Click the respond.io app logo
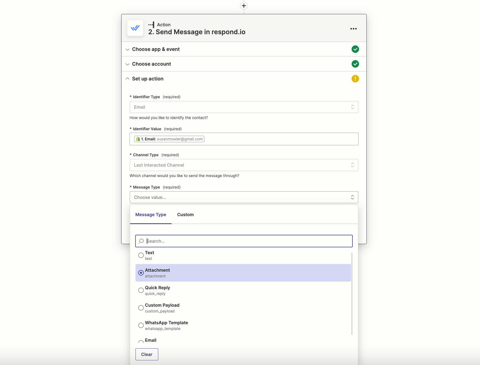The image size is (480, 365). 135,28
